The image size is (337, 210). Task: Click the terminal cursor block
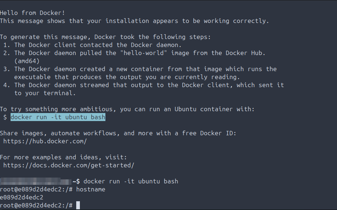[x=78, y=205]
